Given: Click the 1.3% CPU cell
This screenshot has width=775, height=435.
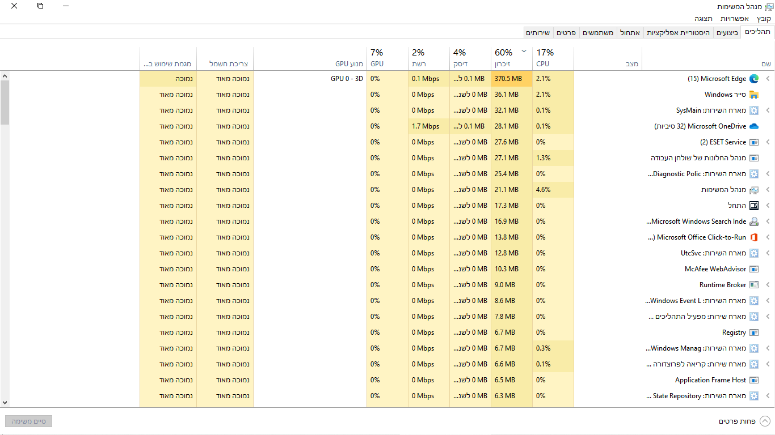Looking at the screenshot, I should [553, 158].
